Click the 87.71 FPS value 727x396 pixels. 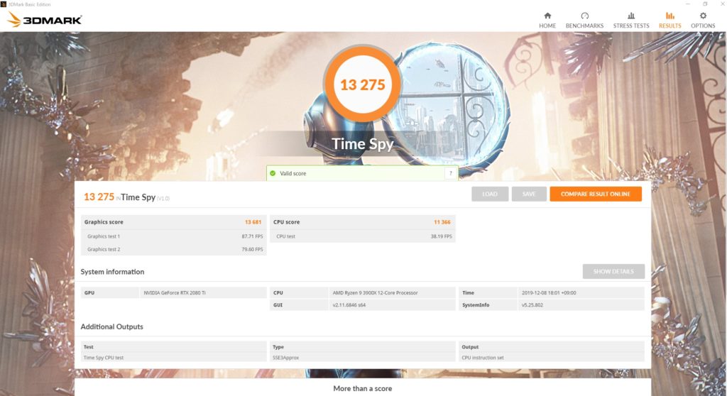252,236
